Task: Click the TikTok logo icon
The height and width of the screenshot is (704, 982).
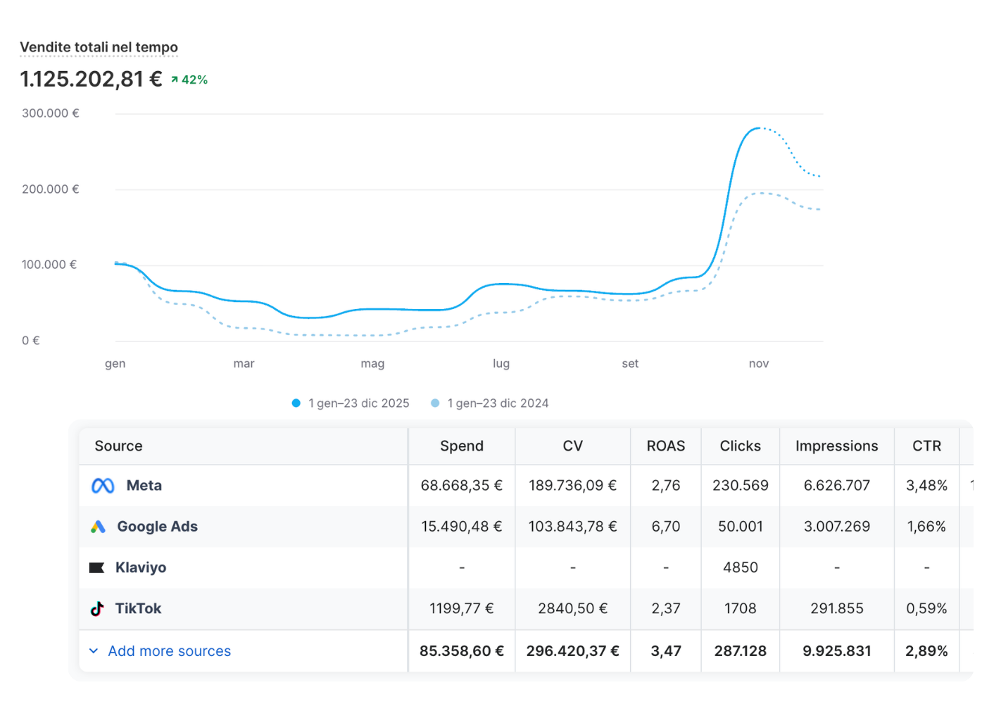Action: tap(97, 609)
